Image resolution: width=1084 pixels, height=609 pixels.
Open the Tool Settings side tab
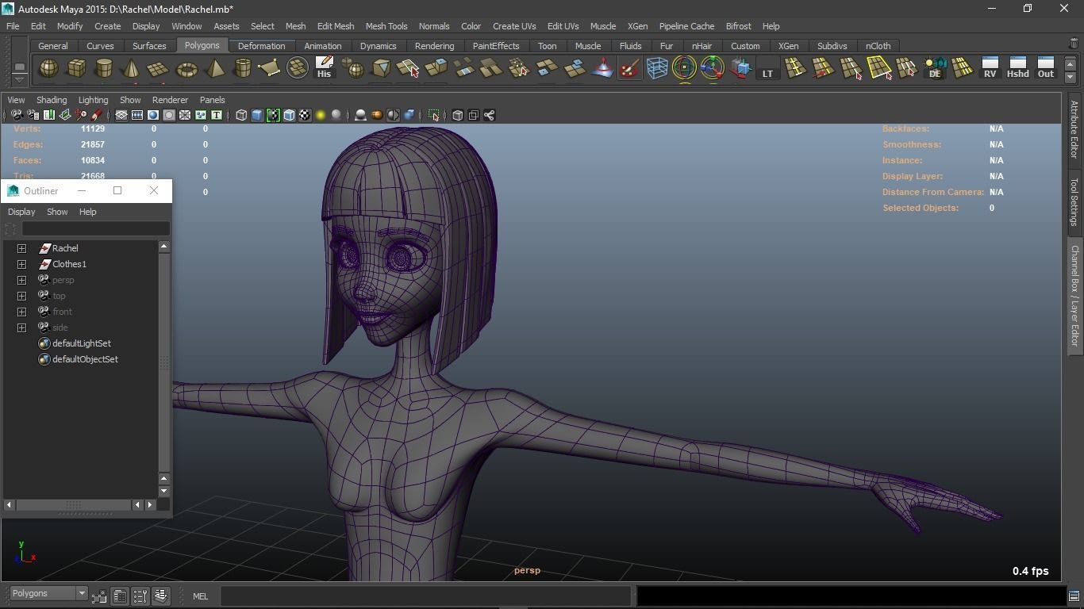[x=1074, y=202]
